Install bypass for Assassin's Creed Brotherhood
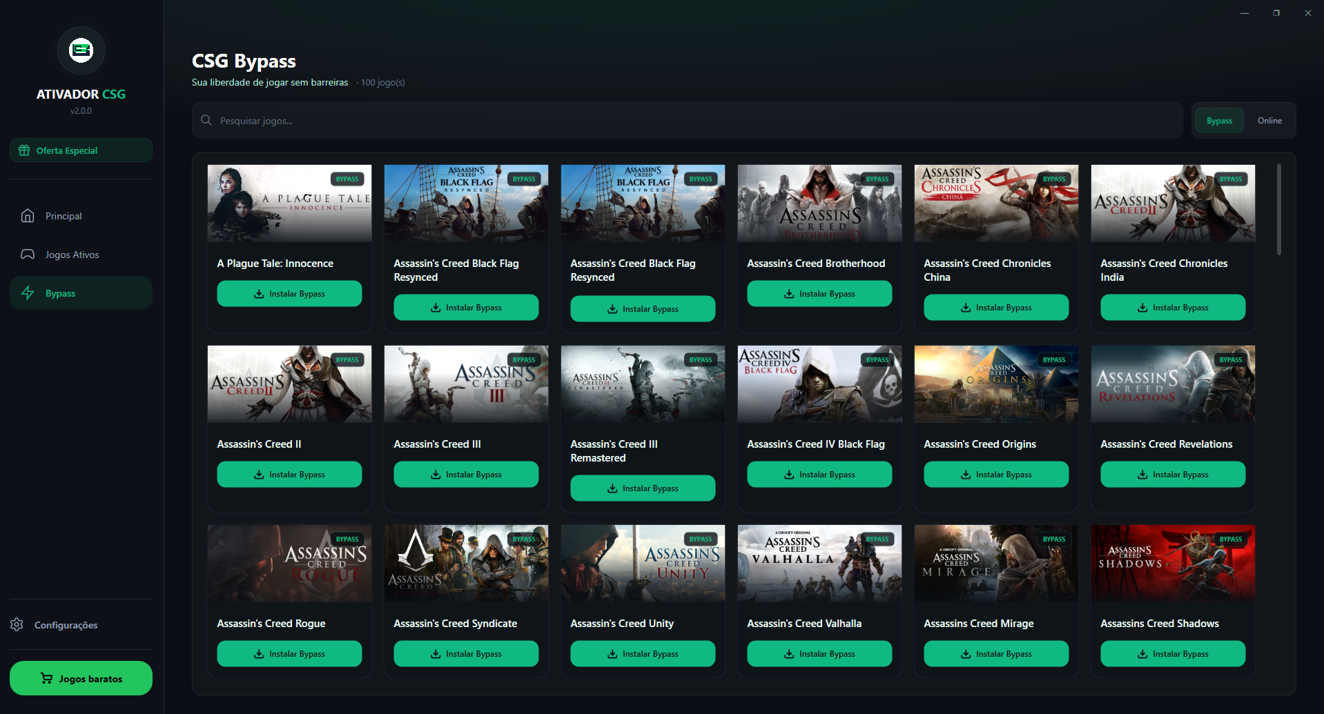Image resolution: width=1324 pixels, height=714 pixels. pyautogui.click(x=819, y=294)
